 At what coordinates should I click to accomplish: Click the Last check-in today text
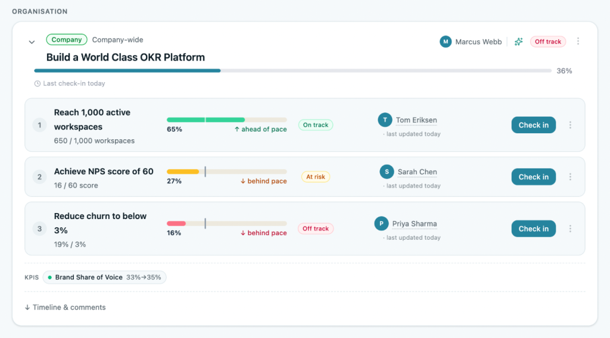point(74,83)
